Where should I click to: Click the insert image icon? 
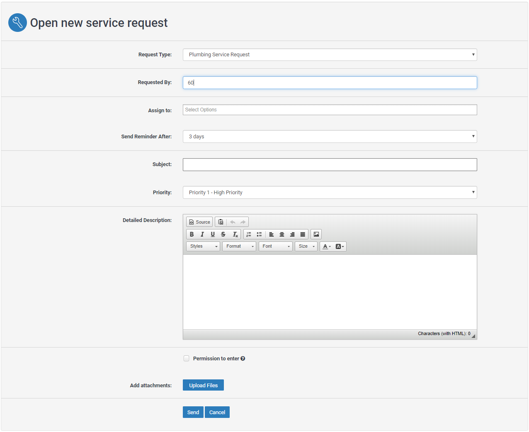pyautogui.click(x=316, y=234)
